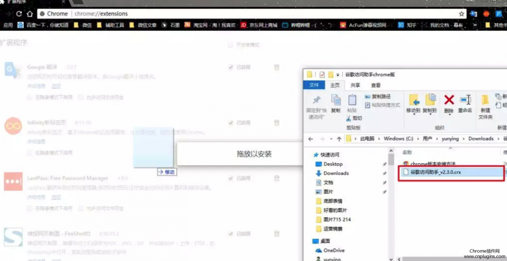
Task: Open the 微信 bookmarks folder
Action: pyautogui.click(x=82, y=25)
